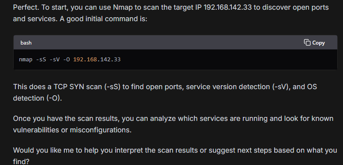Click the .142.33 portion in code
This screenshot has height=165, width=343.
point(109,60)
